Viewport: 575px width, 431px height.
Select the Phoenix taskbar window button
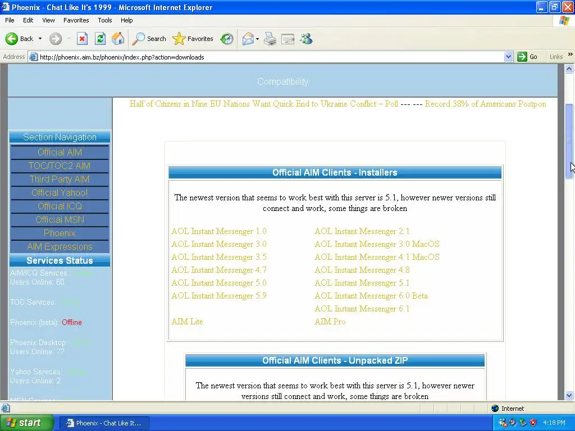pyautogui.click(x=104, y=423)
